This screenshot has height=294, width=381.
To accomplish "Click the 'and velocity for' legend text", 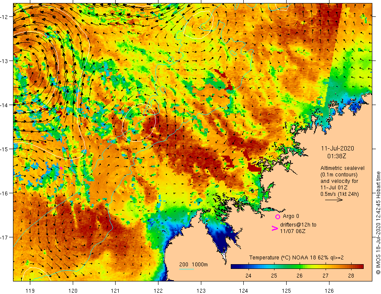I will [x=339, y=181].
